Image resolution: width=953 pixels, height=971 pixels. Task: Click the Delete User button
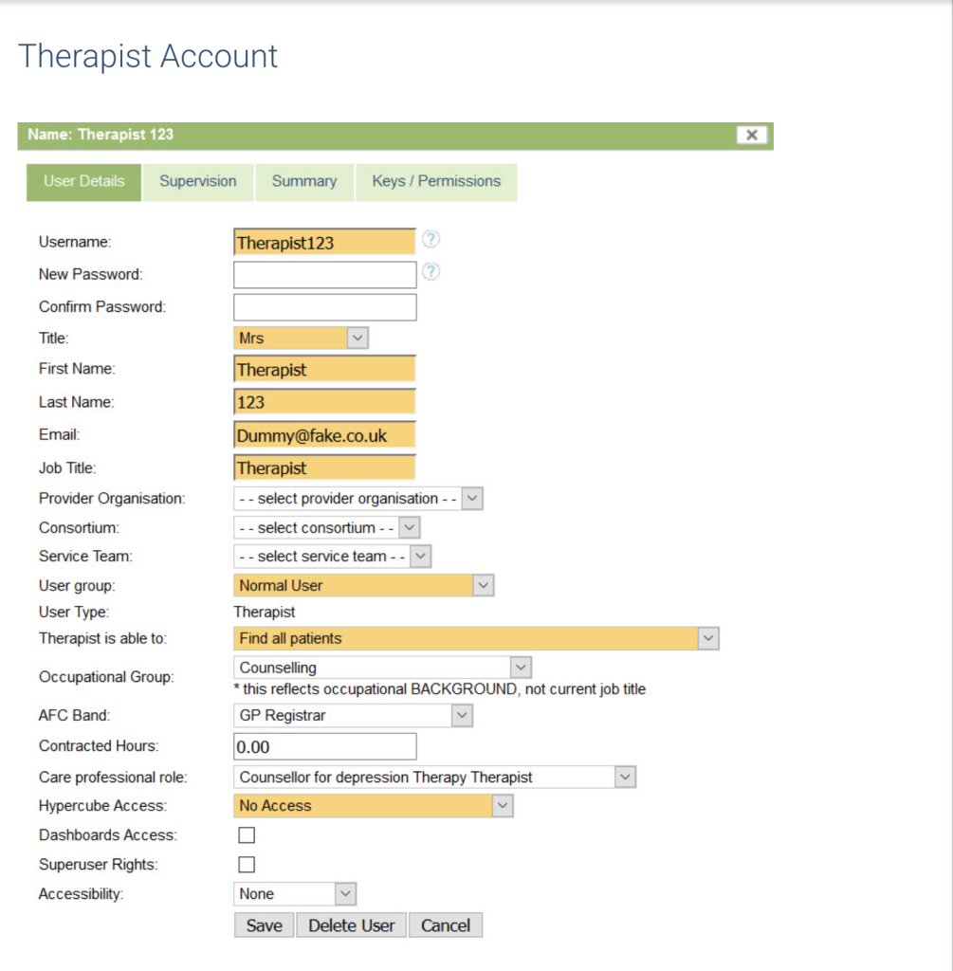pos(352,925)
